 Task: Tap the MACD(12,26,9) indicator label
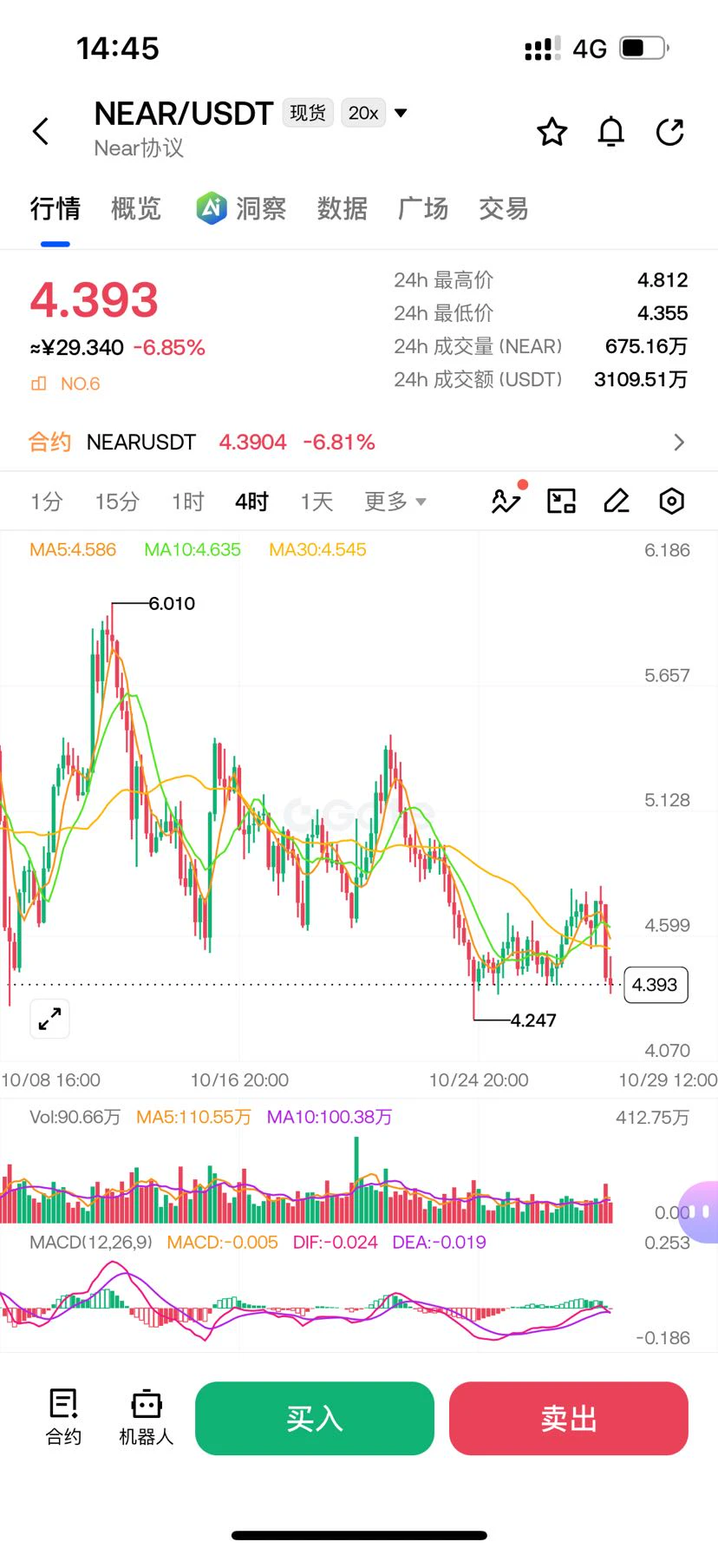(x=91, y=1243)
